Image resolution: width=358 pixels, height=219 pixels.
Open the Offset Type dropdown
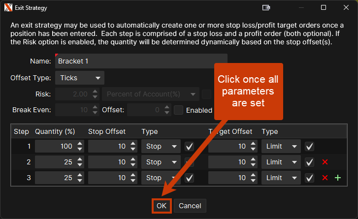pos(79,78)
